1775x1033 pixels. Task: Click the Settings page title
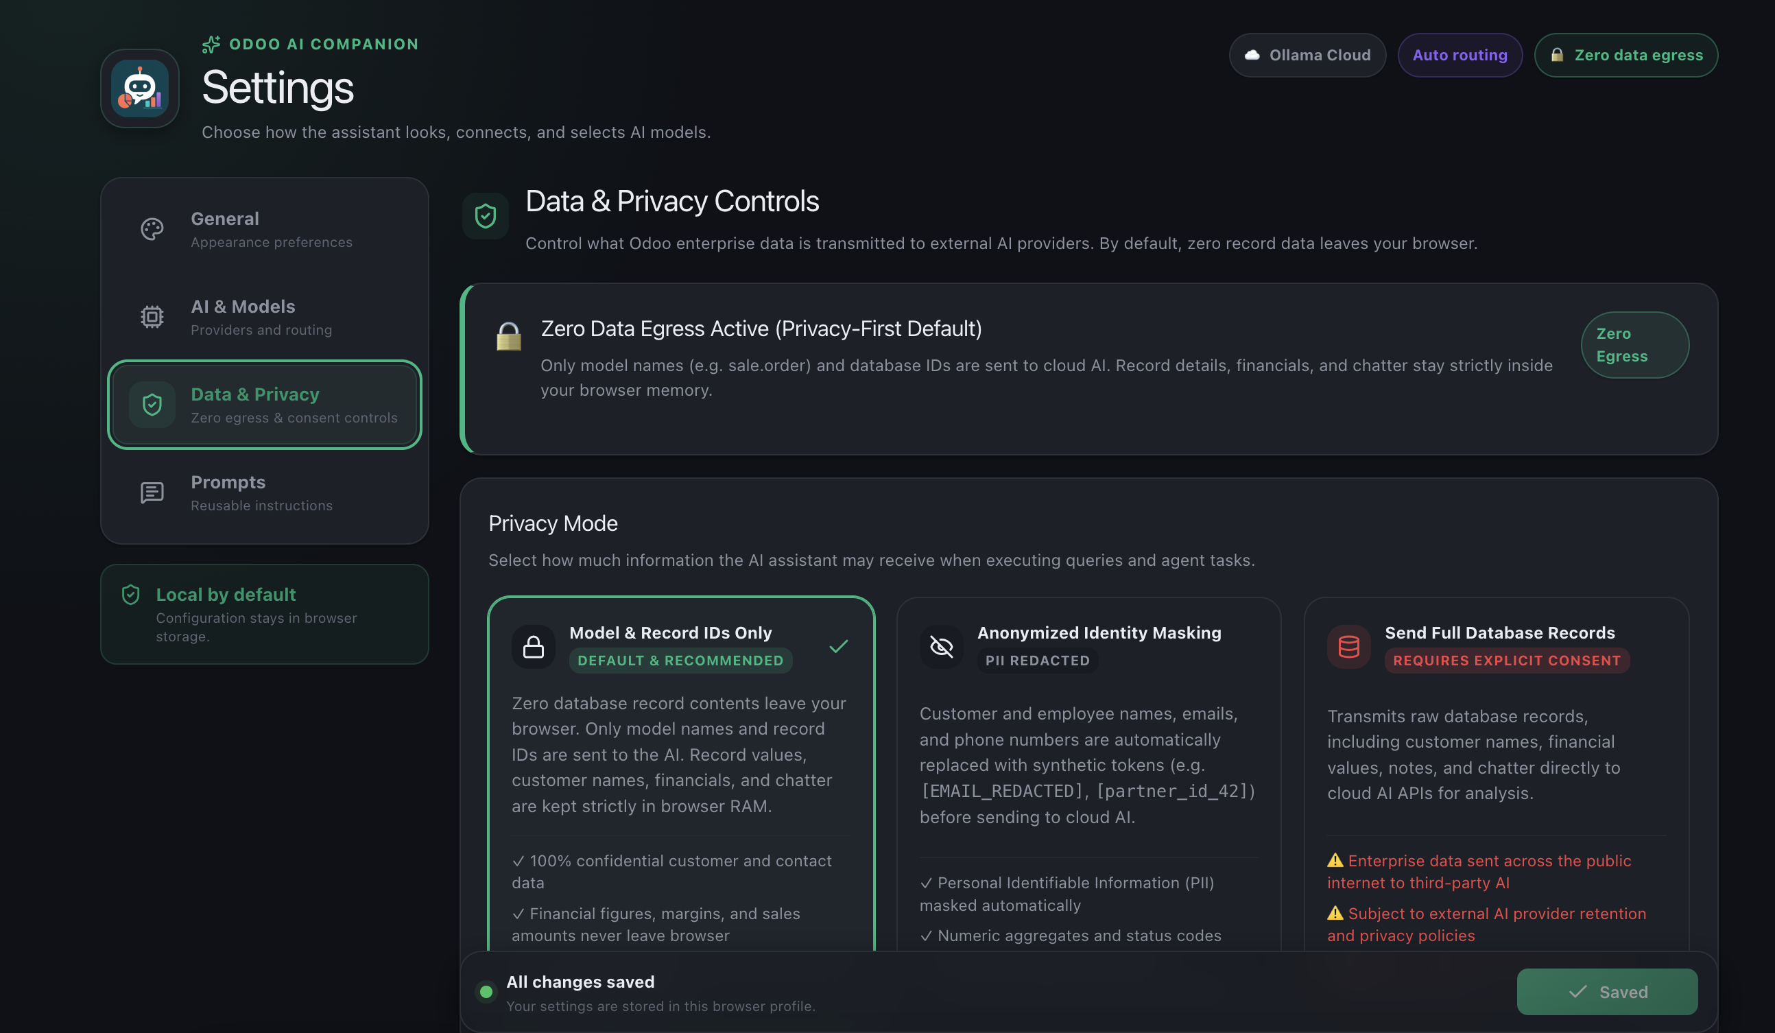coord(278,88)
